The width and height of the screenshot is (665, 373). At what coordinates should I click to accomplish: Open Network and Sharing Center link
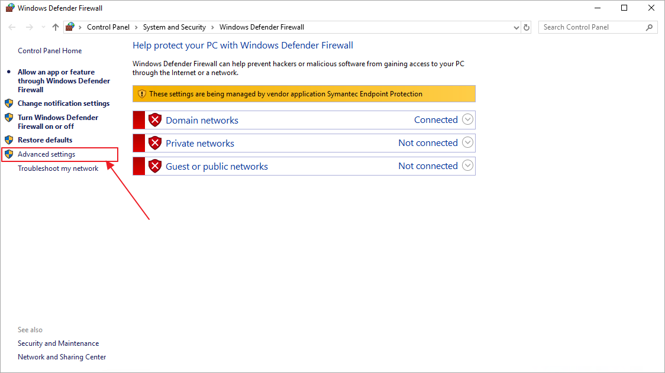tap(62, 357)
